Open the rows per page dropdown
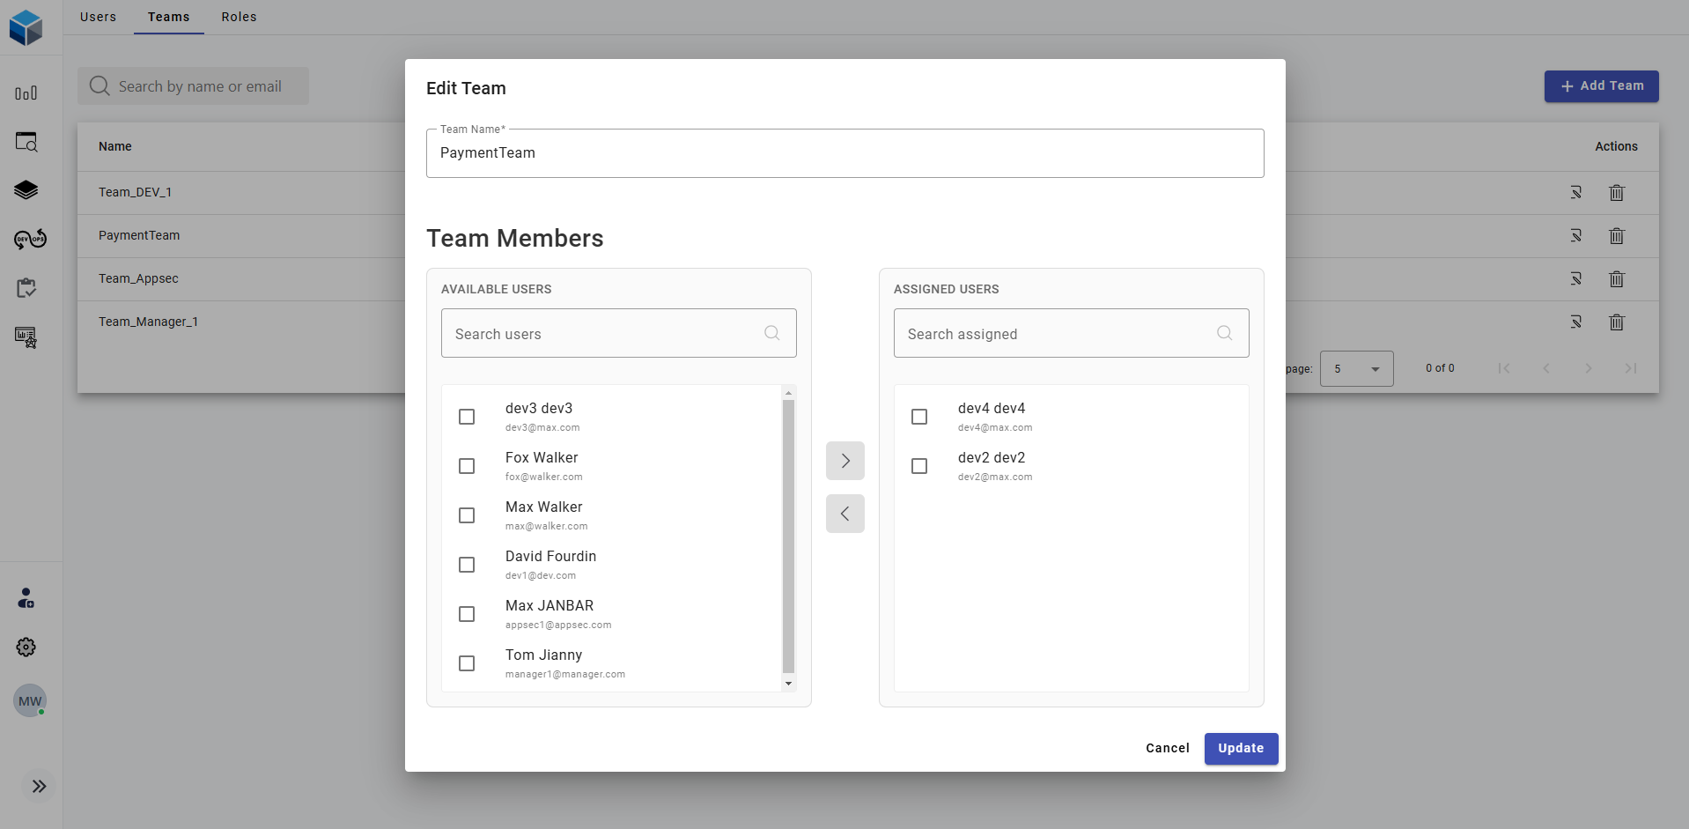Viewport: 1689px width, 829px height. coord(1356,369)
